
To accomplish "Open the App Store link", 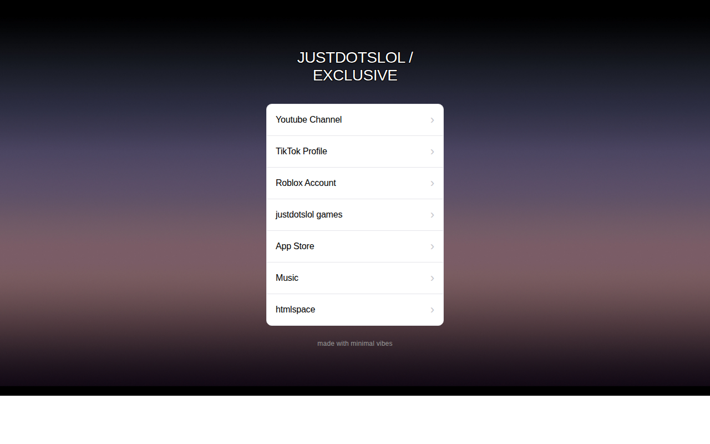I will (x=355, y=246).
